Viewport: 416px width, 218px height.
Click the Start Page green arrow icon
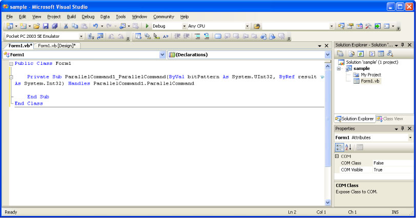tap(377, 26)
